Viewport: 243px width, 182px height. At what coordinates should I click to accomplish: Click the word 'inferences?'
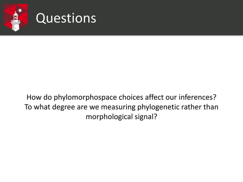coord(197,97)
